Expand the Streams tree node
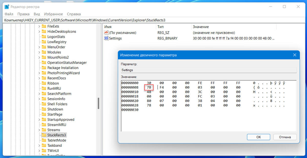The width and height of the screenshot is (307, 158). [x=39, y=130]
